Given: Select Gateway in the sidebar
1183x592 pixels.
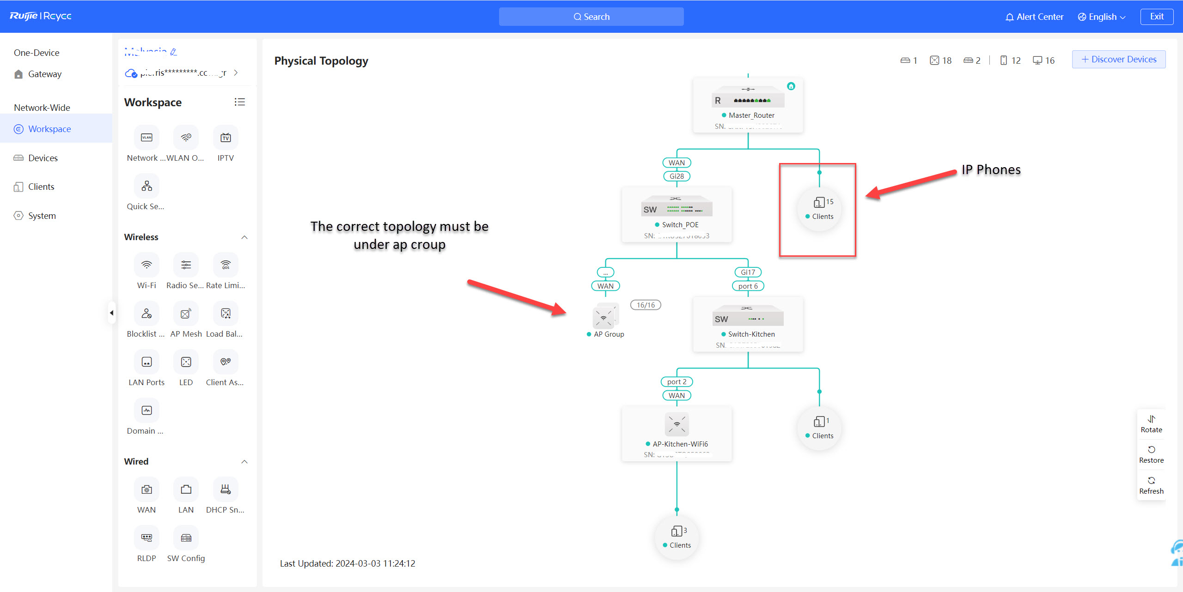Looking at the screenshot, I should pos(44,74).
